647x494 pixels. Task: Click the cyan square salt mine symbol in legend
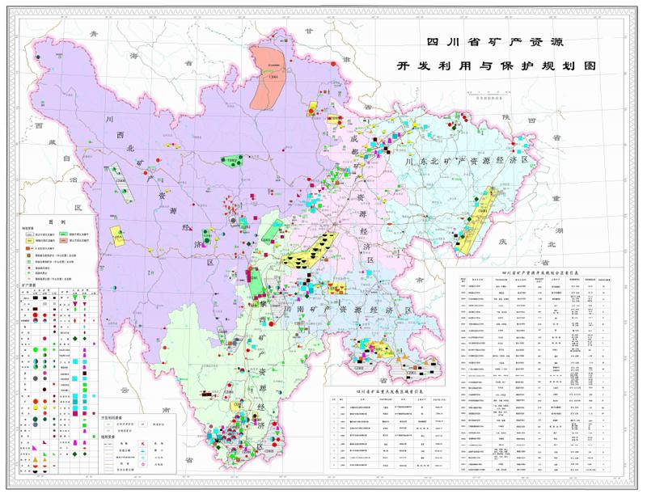click(75, 361)
